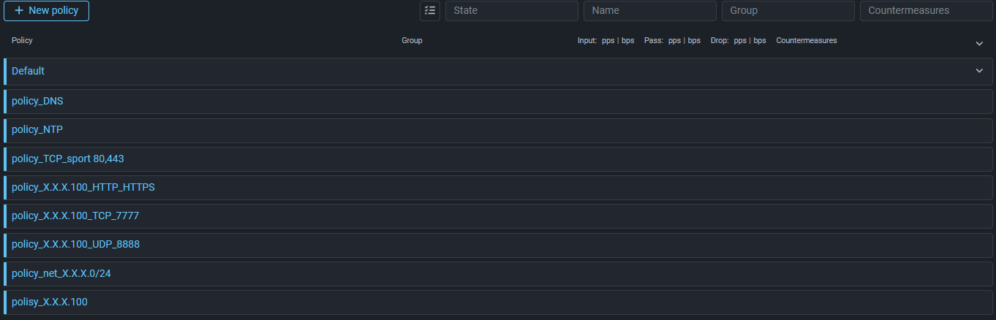Focus the State filter field
Viewport: 996px width, 320px height.
point(511,11)
